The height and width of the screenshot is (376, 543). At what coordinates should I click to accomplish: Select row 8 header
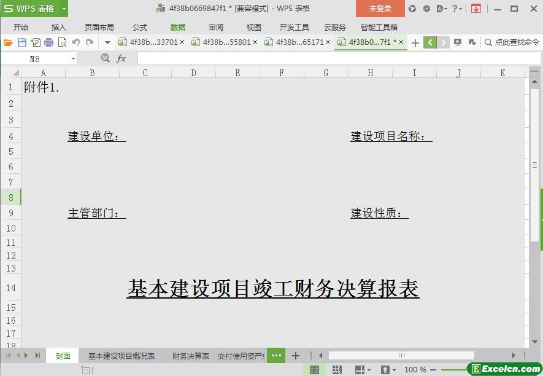click(10, 197)
